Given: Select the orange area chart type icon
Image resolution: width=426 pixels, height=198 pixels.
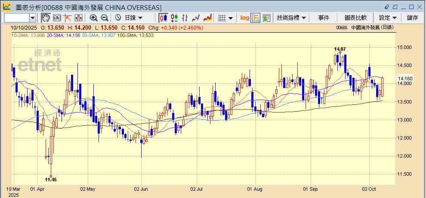Looking at the screenshot, I should coord(207,18).
